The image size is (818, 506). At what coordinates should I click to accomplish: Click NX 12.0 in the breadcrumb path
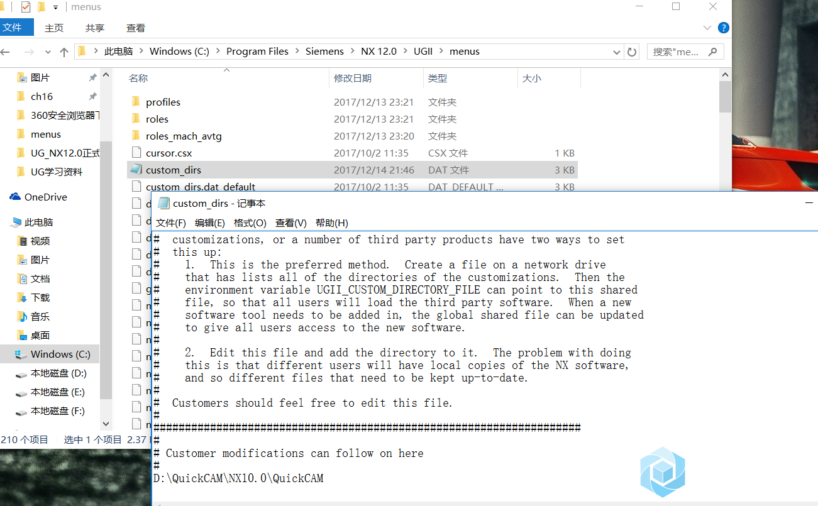(379, 52)
